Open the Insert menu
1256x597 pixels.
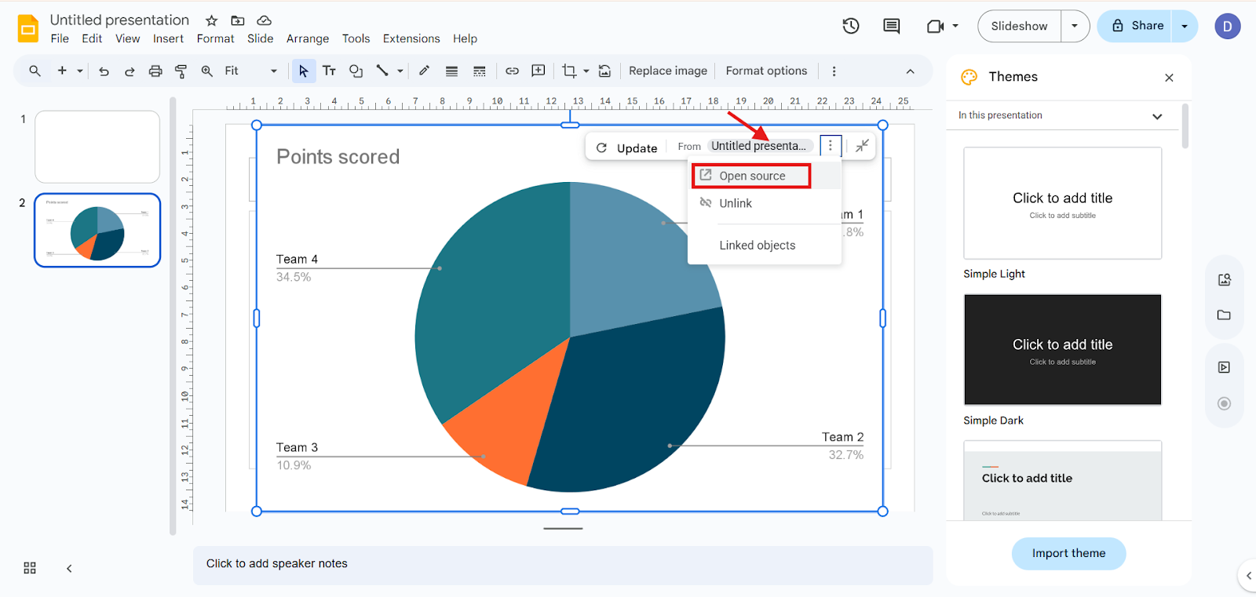(x=168, y=38)
